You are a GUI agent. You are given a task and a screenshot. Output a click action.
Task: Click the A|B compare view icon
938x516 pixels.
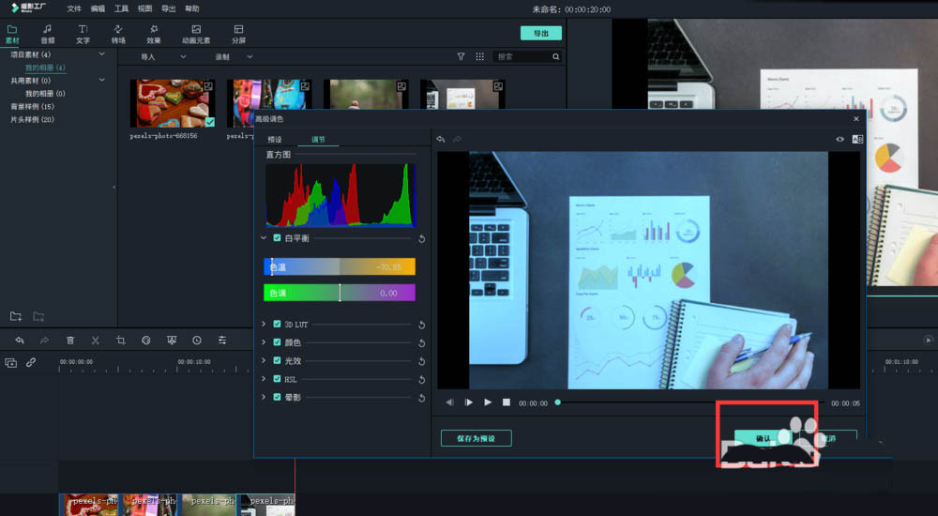pyautogui.click(x=857, y=139)
